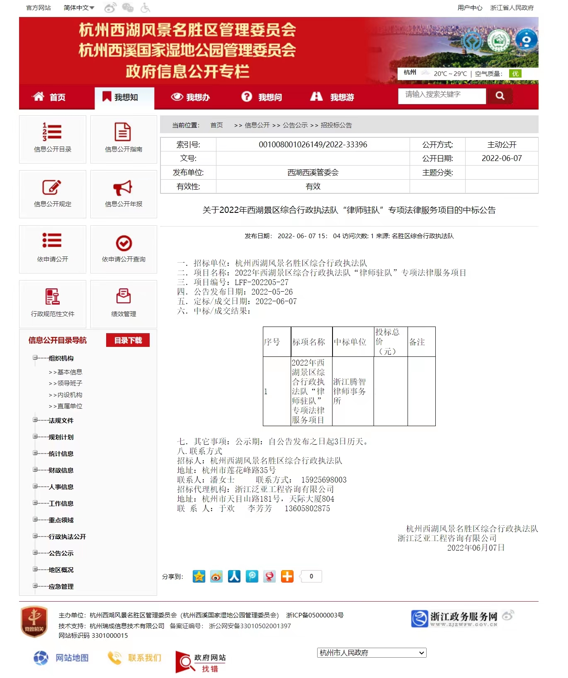Click the 目录下载 button
Screen dimensions: 568x678
point(128,340)
